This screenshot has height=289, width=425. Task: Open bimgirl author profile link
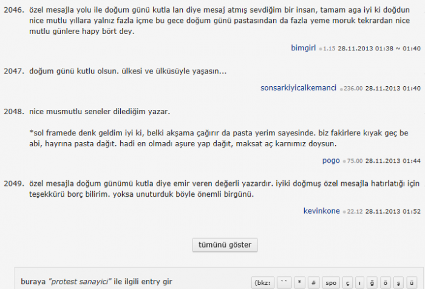pyautogui.click(x=304, y=48)
